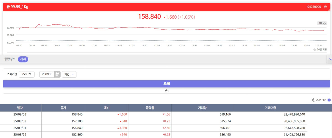This screenshot has height=138, width=332.
Task: Click the blue info icon beside 20분 지연
Action: pos(329,100)
